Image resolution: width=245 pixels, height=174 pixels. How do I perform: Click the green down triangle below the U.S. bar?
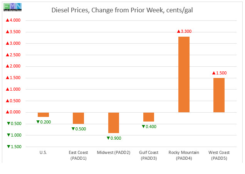coord(38,122)
